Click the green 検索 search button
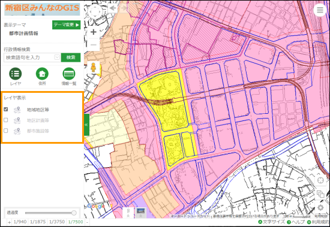 71,57
